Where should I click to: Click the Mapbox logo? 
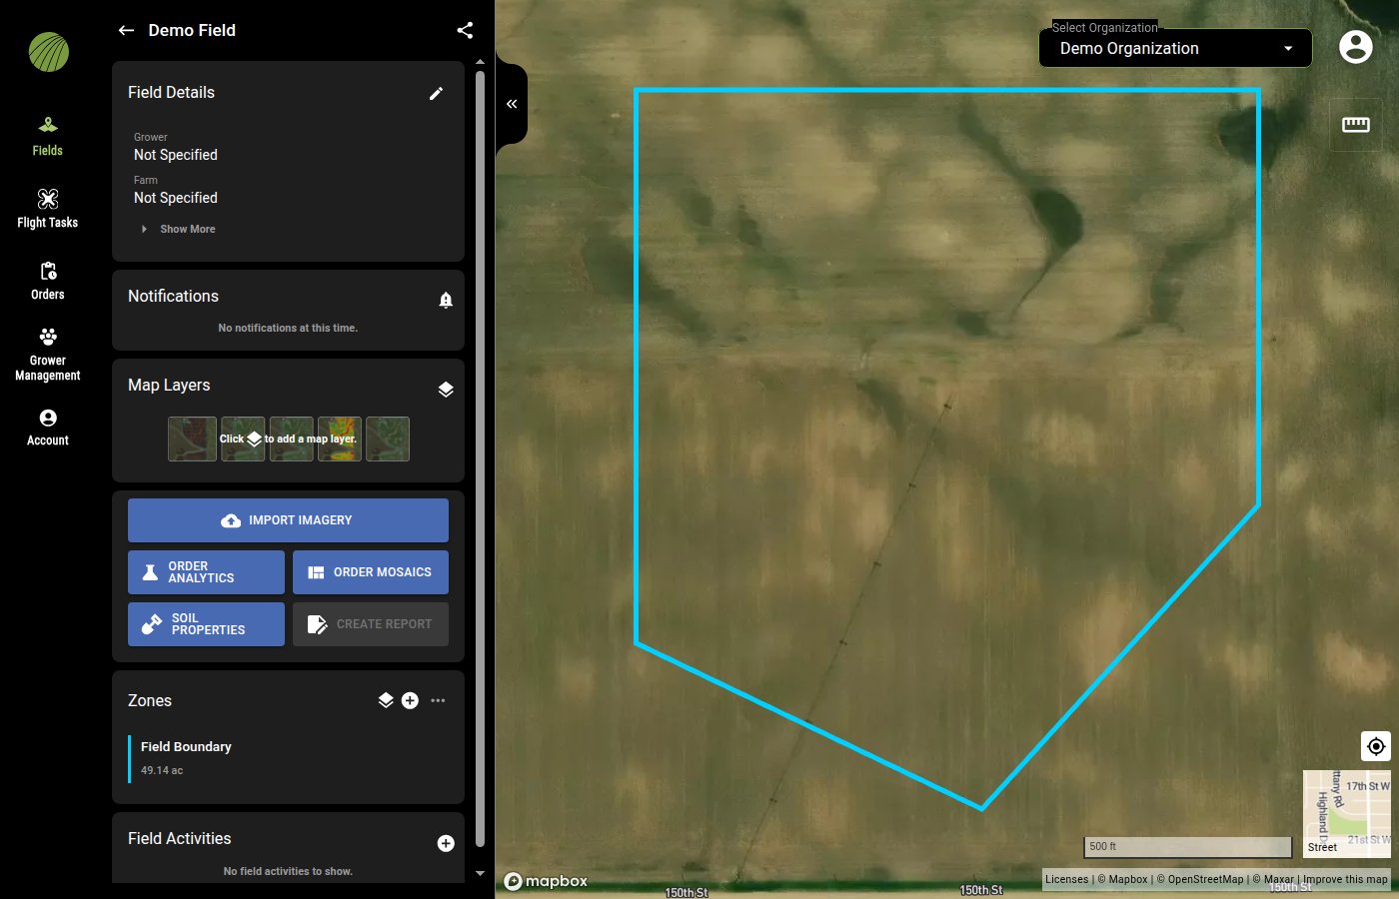546,881
